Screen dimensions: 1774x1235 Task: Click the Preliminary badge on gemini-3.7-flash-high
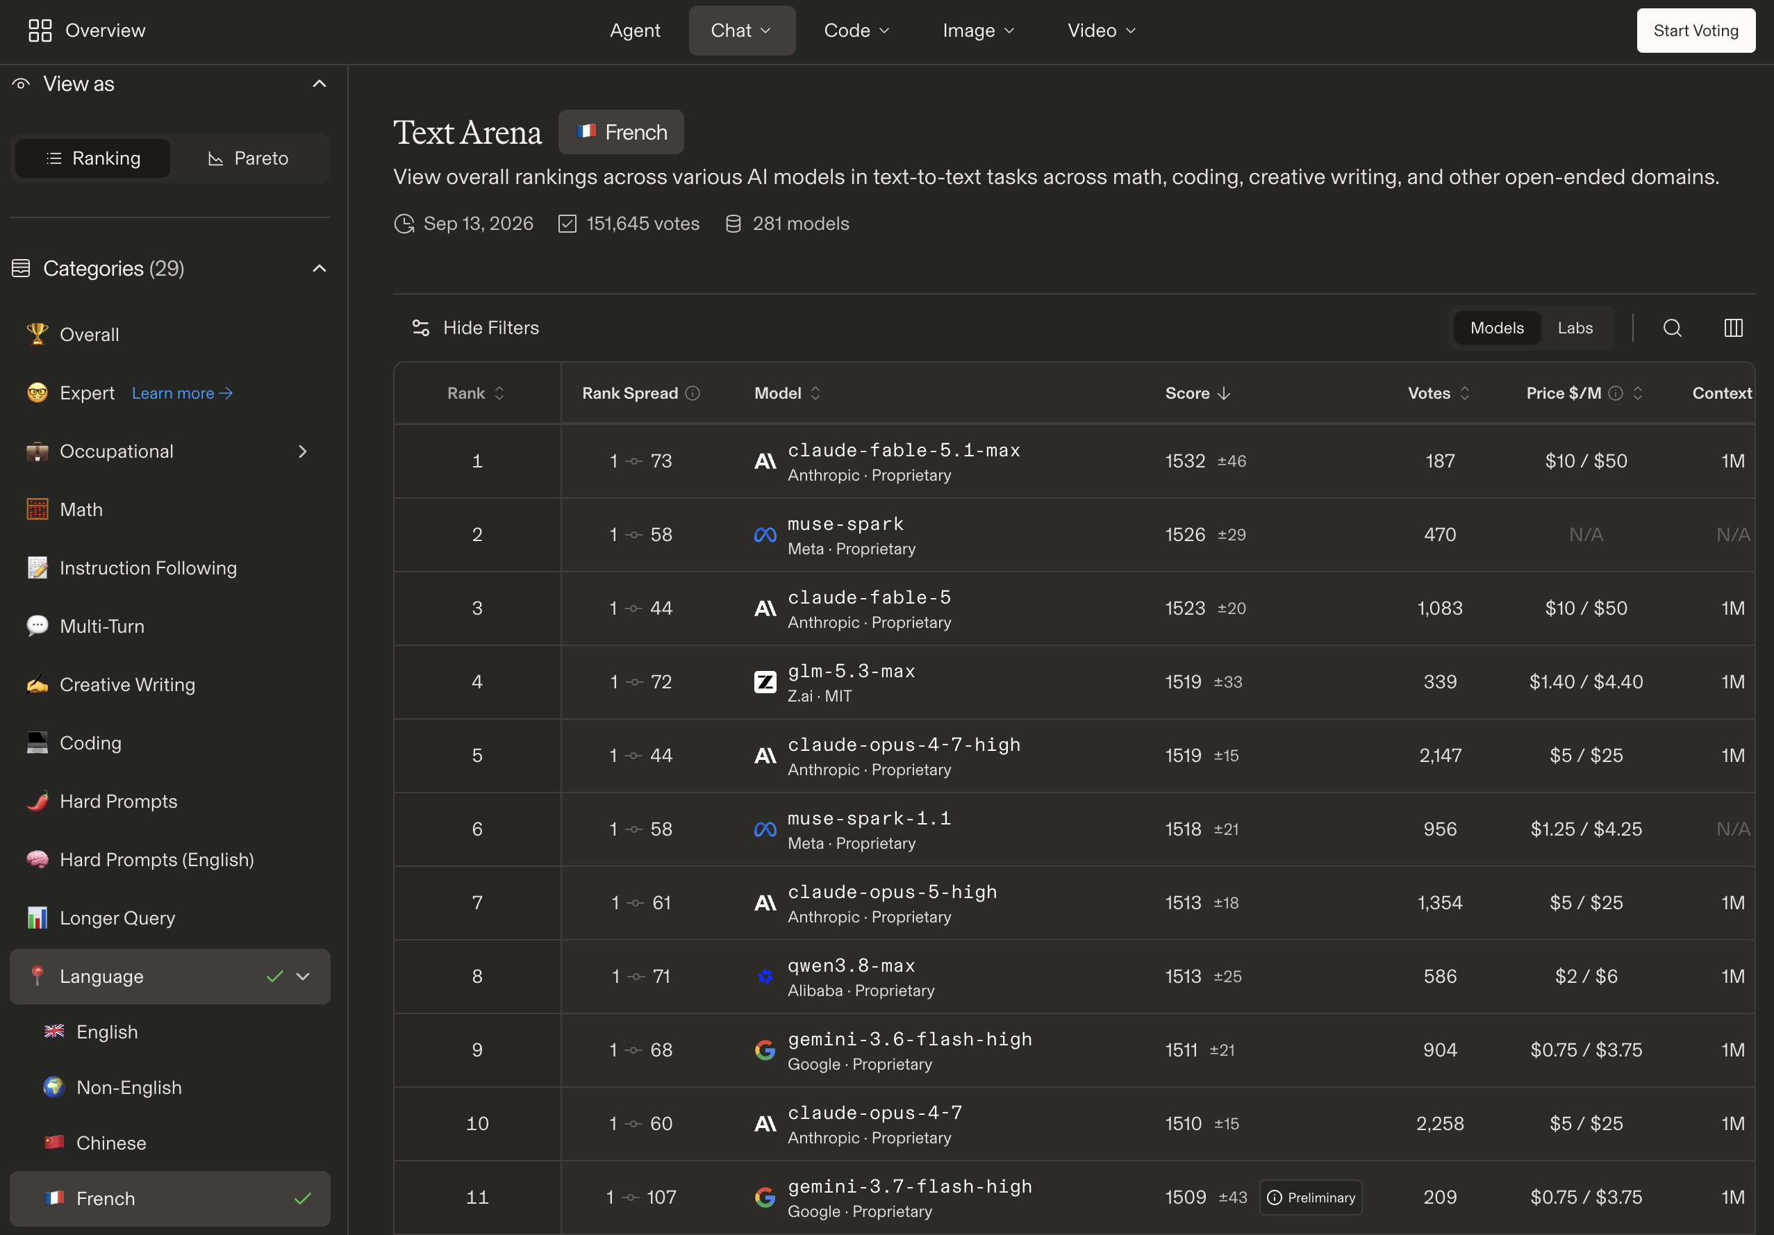tap(1311, 1197)
